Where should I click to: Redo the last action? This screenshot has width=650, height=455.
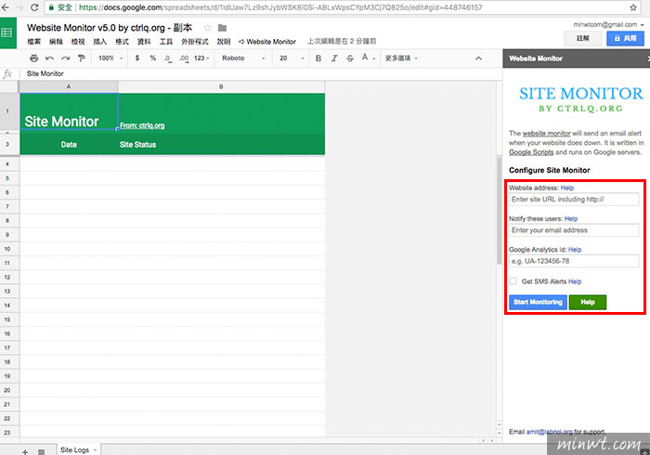point(66,58)
